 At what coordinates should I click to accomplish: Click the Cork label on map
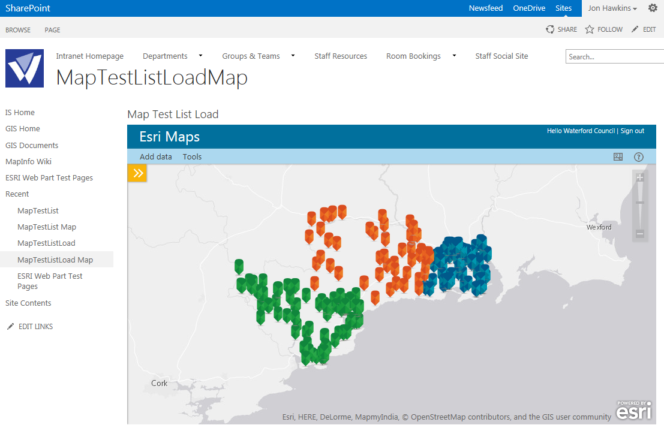(159, 383)
